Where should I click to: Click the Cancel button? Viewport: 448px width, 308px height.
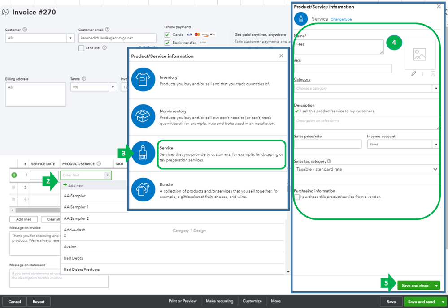pos(14,301)
